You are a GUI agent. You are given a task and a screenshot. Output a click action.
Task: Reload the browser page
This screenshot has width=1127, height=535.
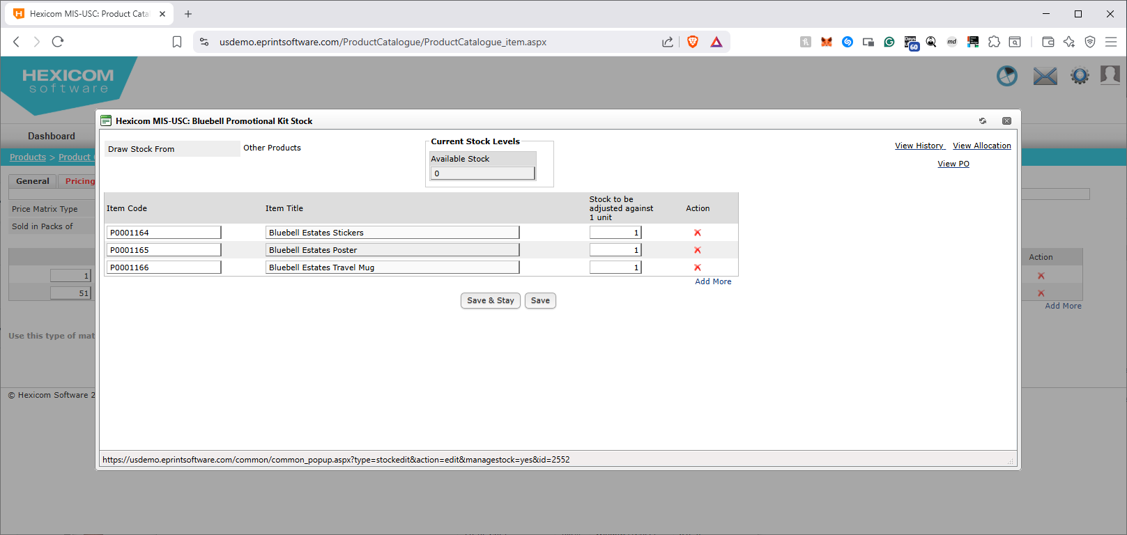click(x=58, y=42)
